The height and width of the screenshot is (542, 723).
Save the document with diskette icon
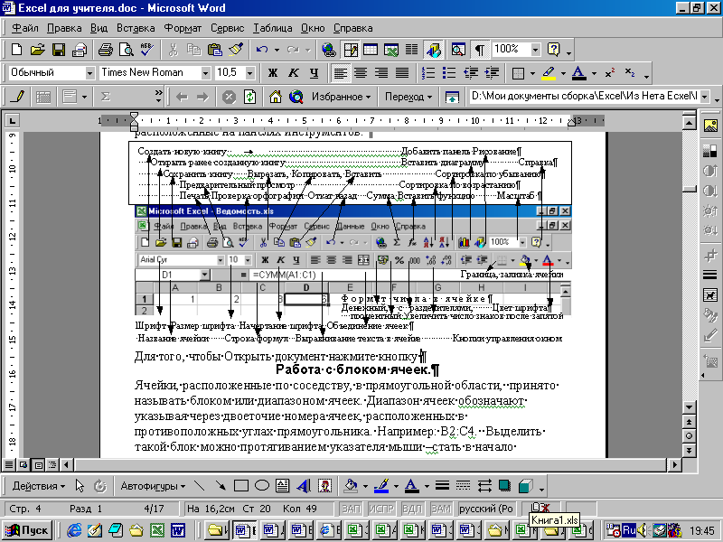[59, 50]
